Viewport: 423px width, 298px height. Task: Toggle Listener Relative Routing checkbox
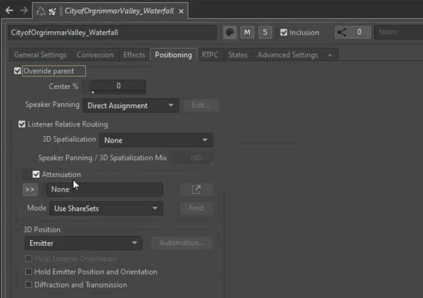(22, 124)
